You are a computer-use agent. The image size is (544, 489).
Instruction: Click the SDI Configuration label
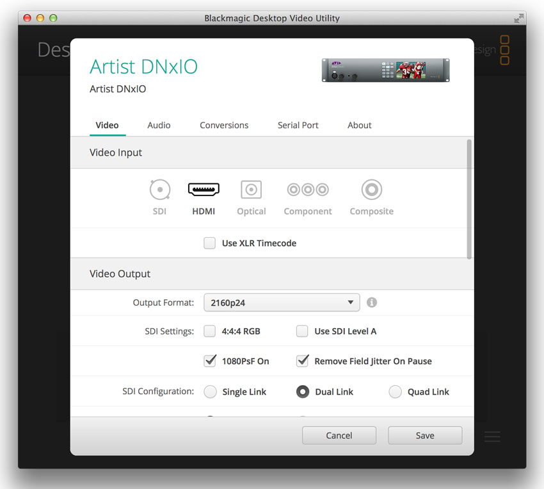point(158,392)
